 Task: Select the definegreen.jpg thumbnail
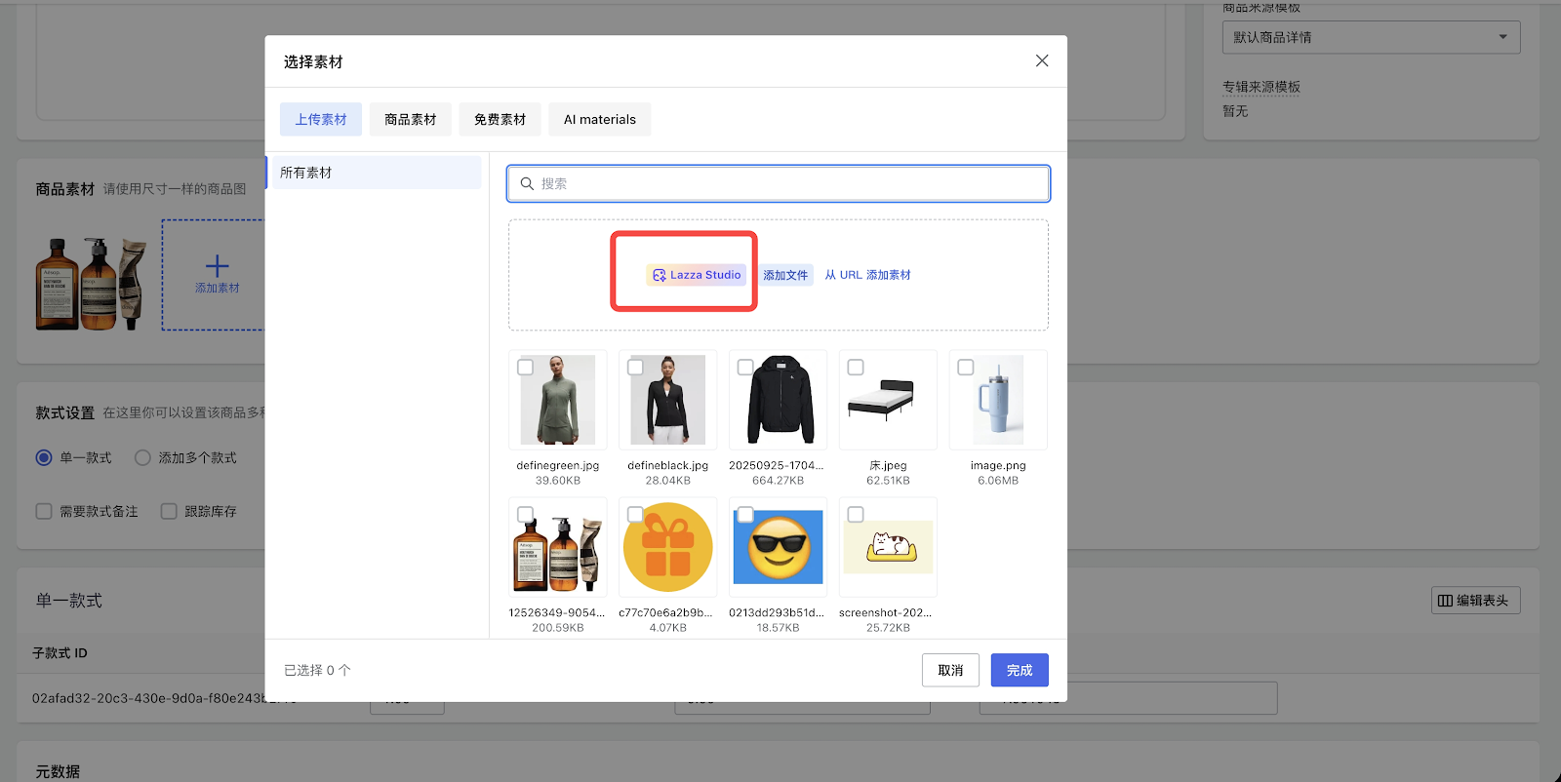pyautogui.click(x=557, y=400)
